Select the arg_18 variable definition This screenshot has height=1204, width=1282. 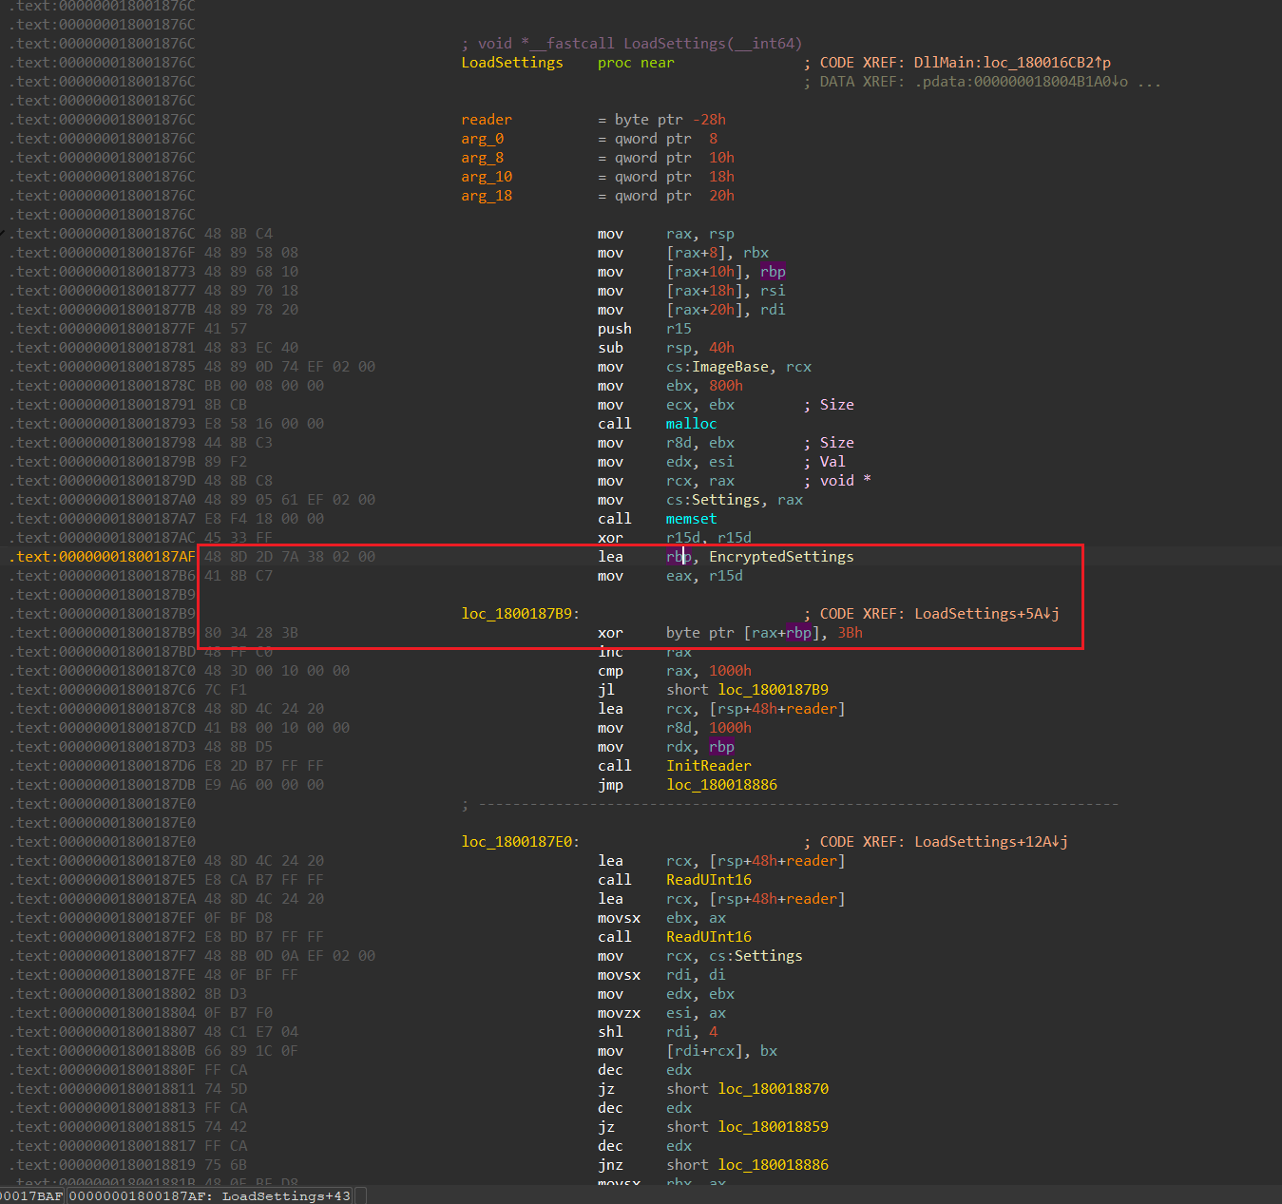click(x=486, y=196)
